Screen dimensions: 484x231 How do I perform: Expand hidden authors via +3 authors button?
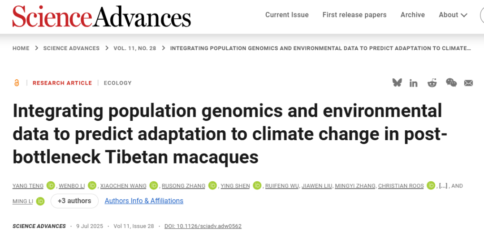point(74,201)
